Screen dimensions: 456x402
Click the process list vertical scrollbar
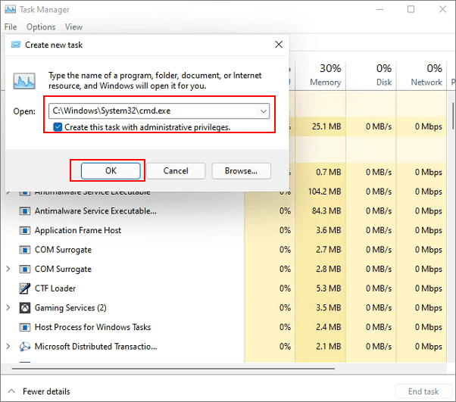point(452,227)
